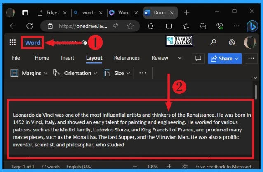The height and width of the screenshot is (172, 263).
Task: Expand the ribbon display options chevron
Action: tap(255, 78)
